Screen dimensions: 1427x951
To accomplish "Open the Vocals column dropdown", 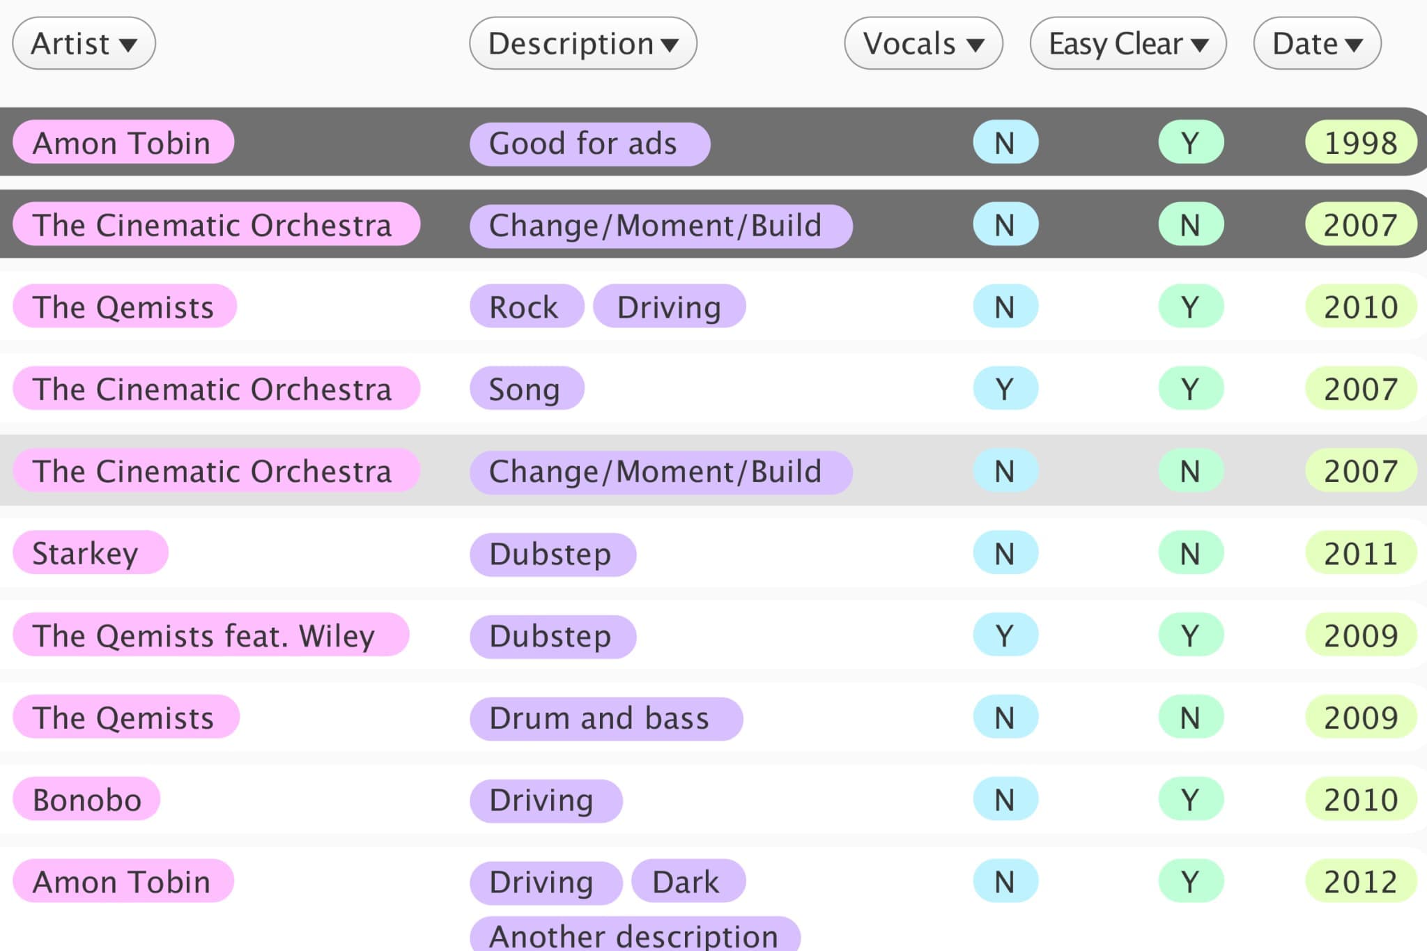I will pyautogui.click(x=923, y=43).
